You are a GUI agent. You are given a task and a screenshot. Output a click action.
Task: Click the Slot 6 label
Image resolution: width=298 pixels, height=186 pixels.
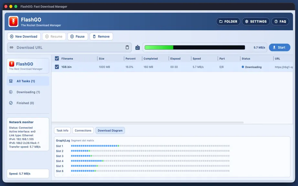[x=59, y=171]
